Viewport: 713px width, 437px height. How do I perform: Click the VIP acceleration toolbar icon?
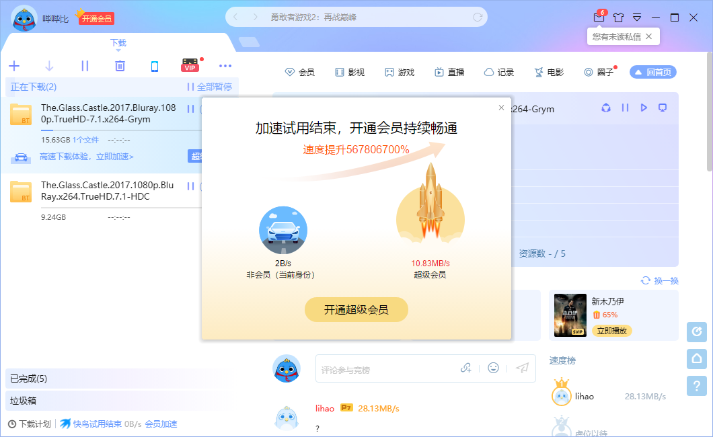coord(190,66)
